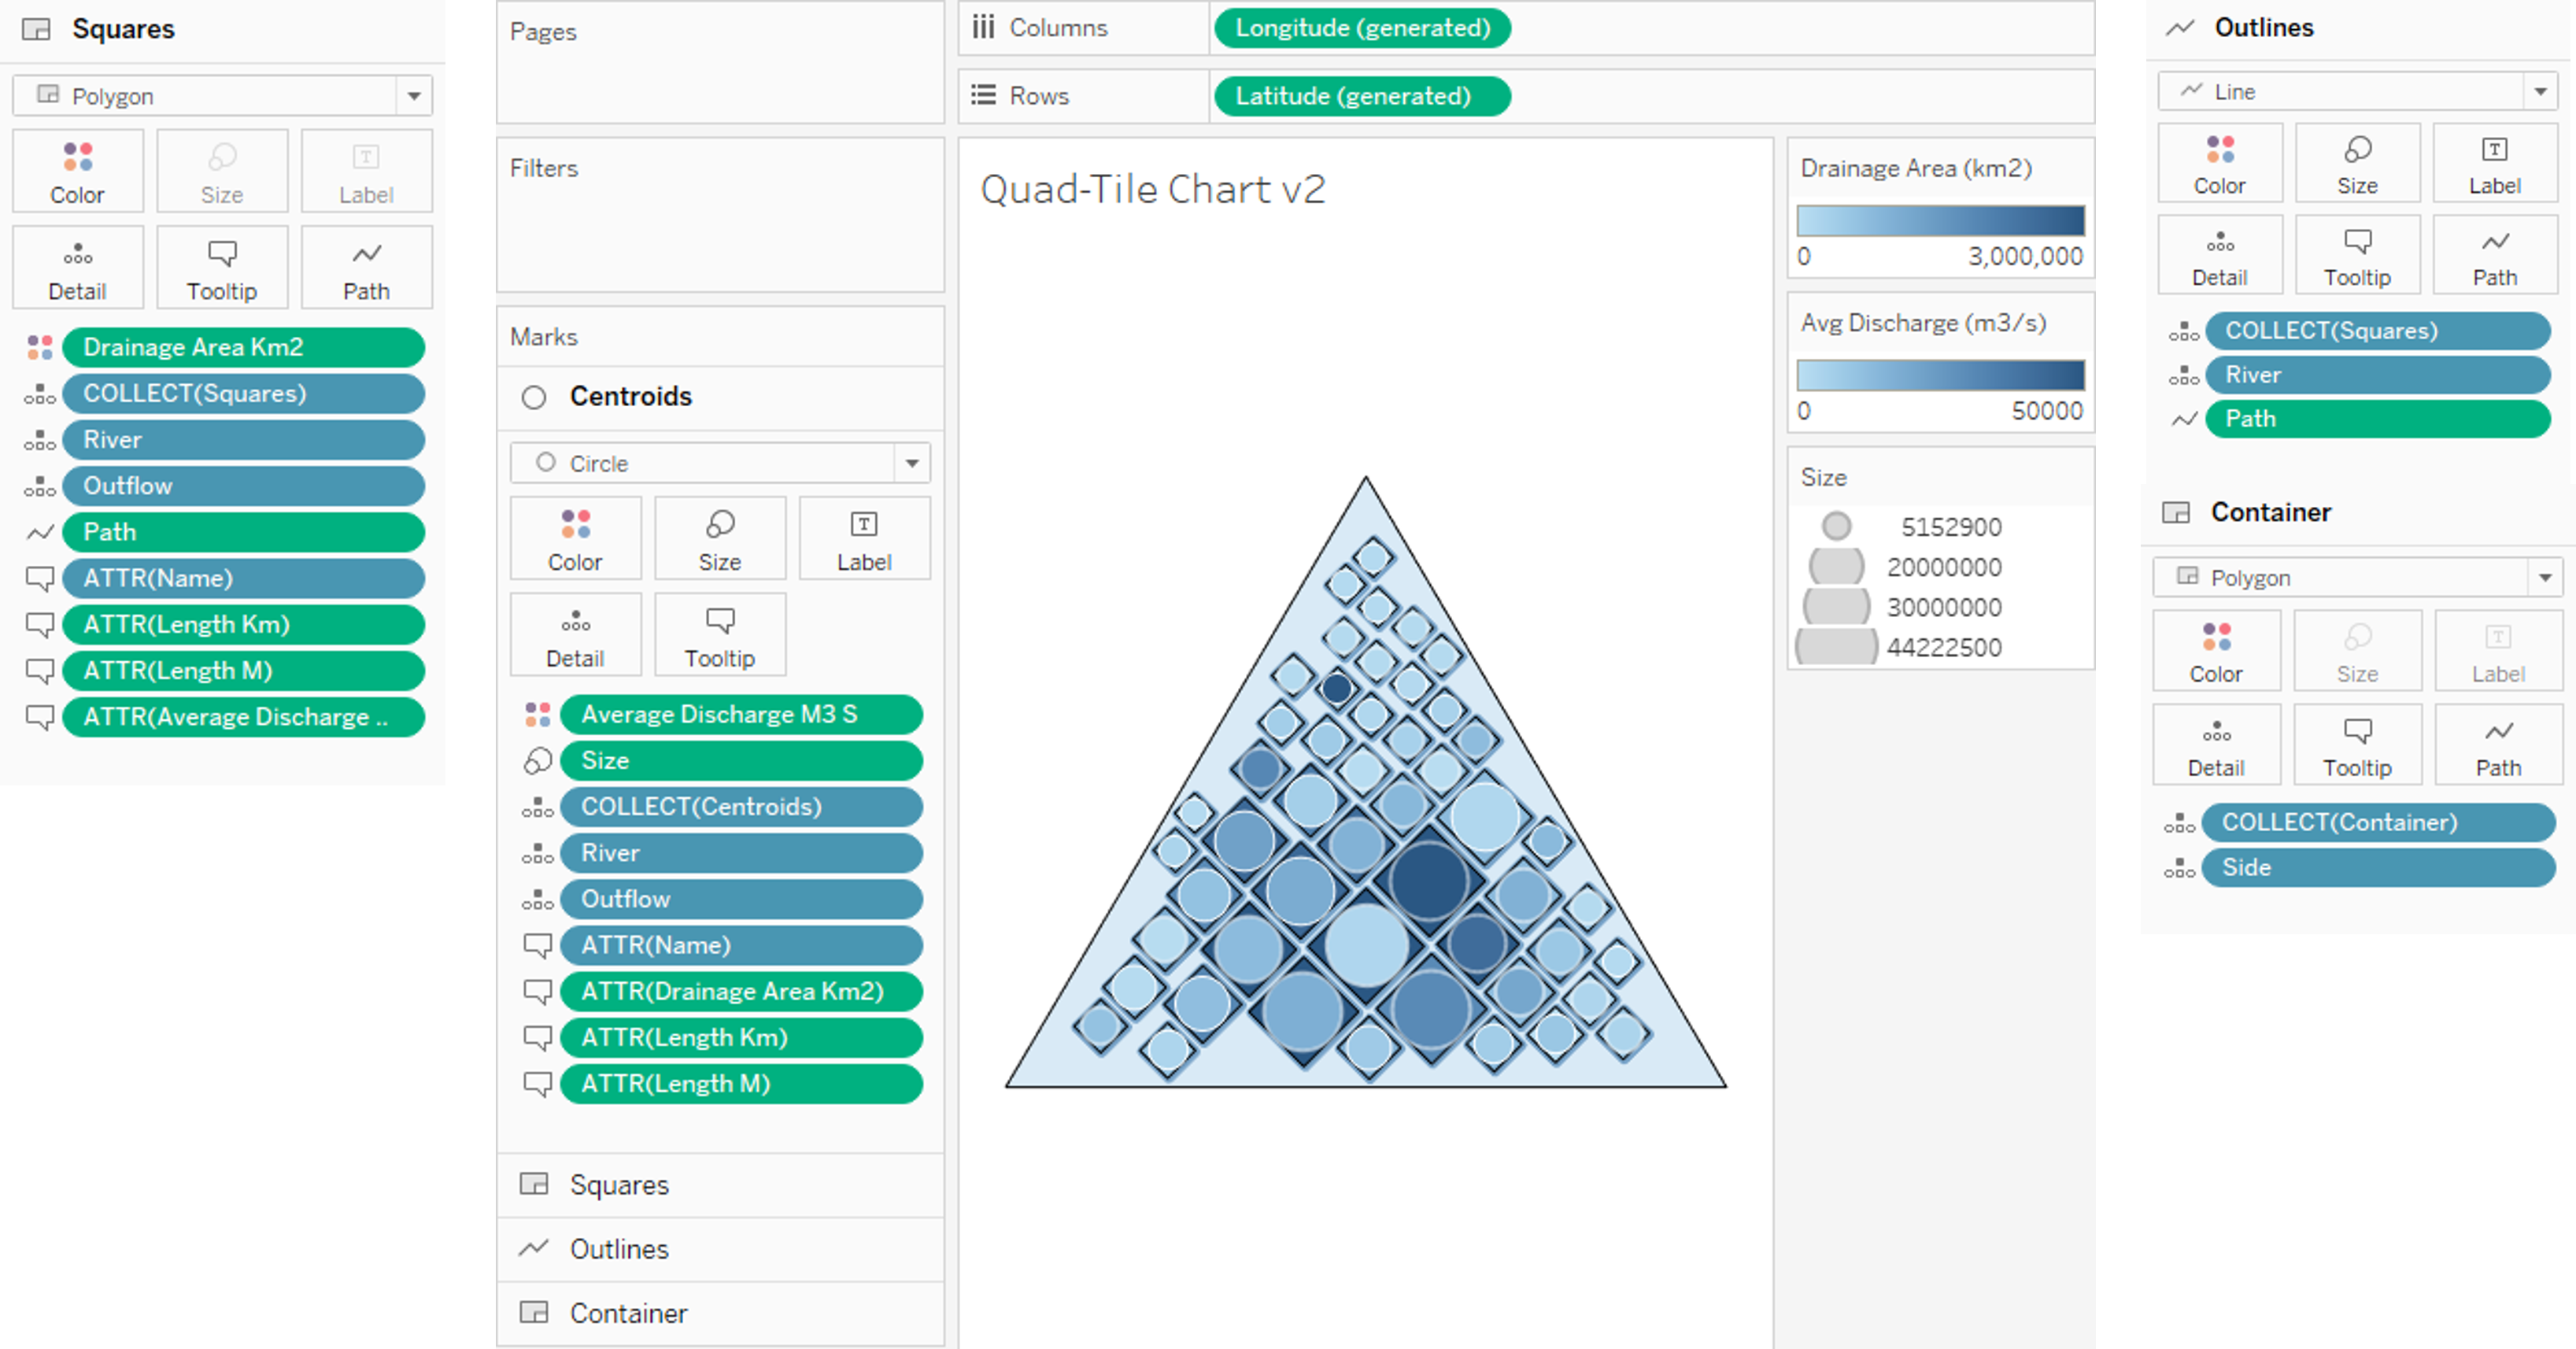Image resolution: width=2576 pixels, height=1349 pixels.
Task: Click Tooltip card in Squares marks panel
Action: click(x=221, y=268)
